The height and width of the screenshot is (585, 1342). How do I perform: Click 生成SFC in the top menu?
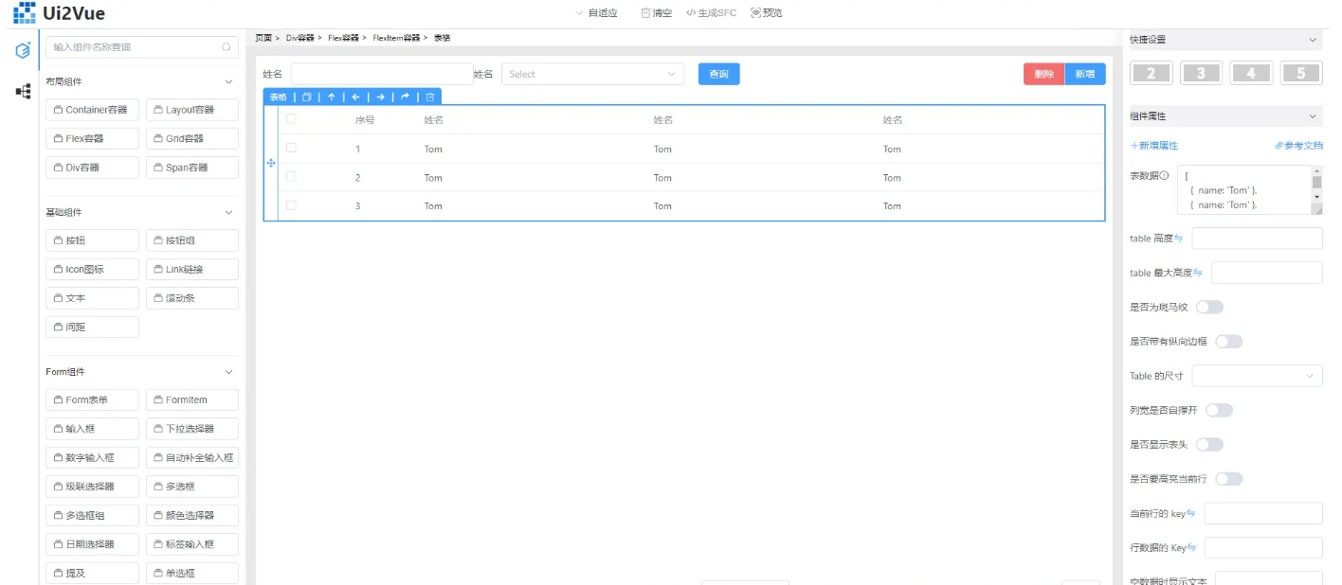tap(711, 13)
